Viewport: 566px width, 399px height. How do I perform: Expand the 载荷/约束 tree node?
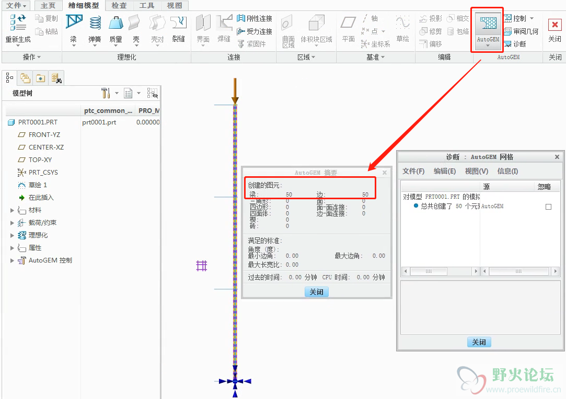pos(13,223)
